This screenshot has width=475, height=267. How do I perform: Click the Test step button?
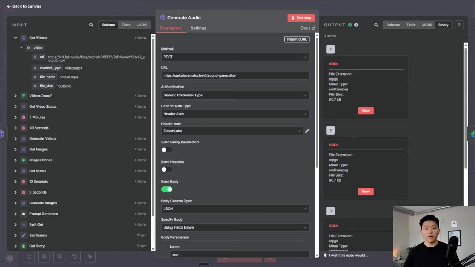pyautogui.click(x=301, y=18)
